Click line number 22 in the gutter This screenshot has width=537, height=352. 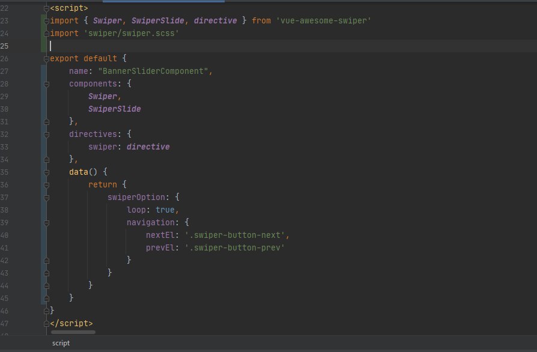click(4, 8)
